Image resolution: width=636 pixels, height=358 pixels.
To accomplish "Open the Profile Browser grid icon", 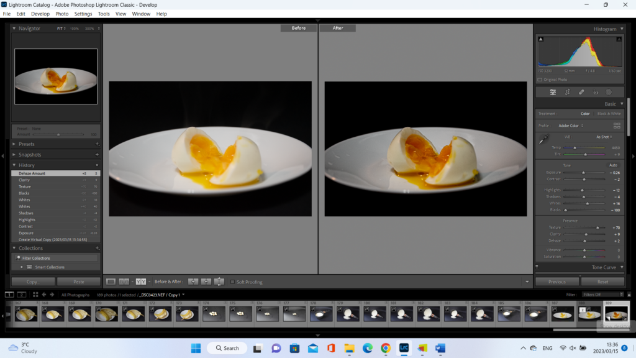I will (617, 126).
